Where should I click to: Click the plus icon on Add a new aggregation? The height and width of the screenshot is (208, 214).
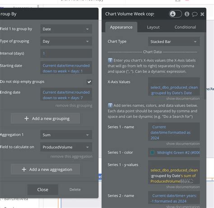pyautogui.click(x=24, y=169)
